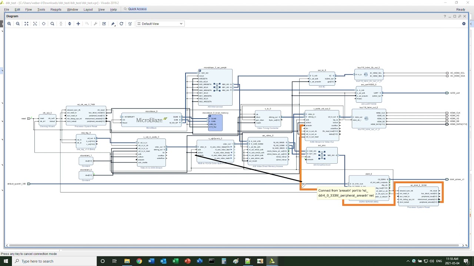This screenshot has width=474, height=266.
Task: Click the rs232_uart output port
Action: [x=447, y=93]
